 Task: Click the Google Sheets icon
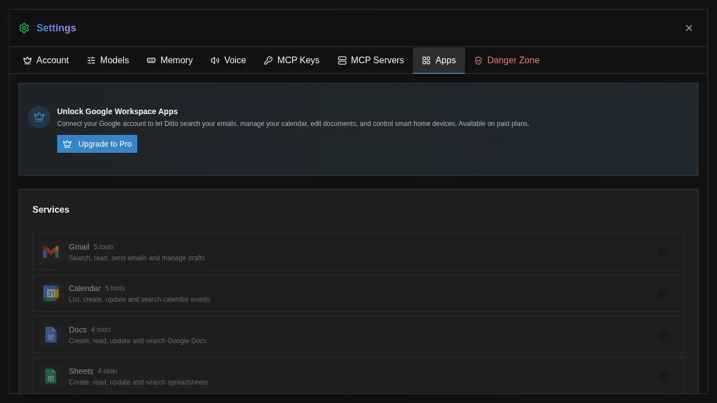pyautogui.click(x=51, y=376)
